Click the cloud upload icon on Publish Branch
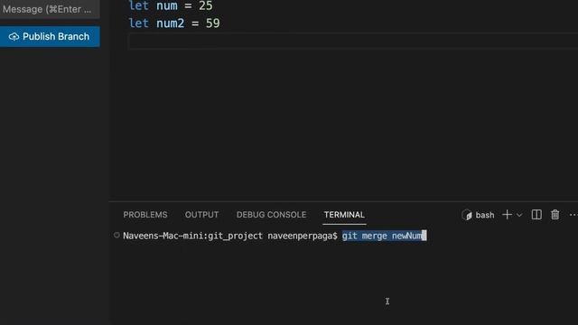Image resolution: width=578 pixels, height=325 pixels. [14, 36]
